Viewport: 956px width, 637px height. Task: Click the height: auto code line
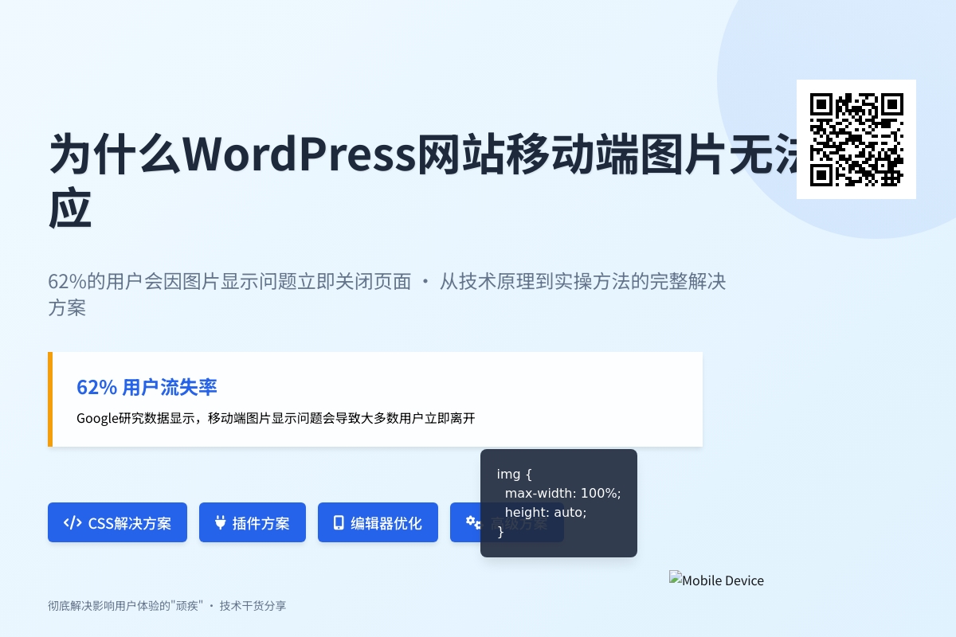point(546,513)
